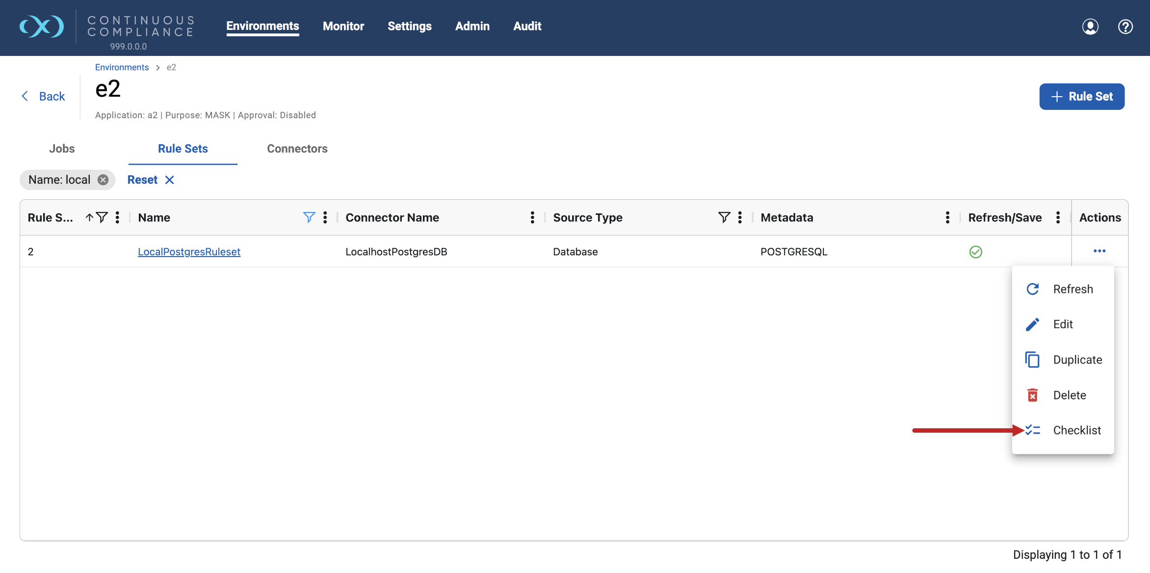The image size is (1150, 573).
Task: Click the Rule Set button
Action: click(x=1082, y=96)
